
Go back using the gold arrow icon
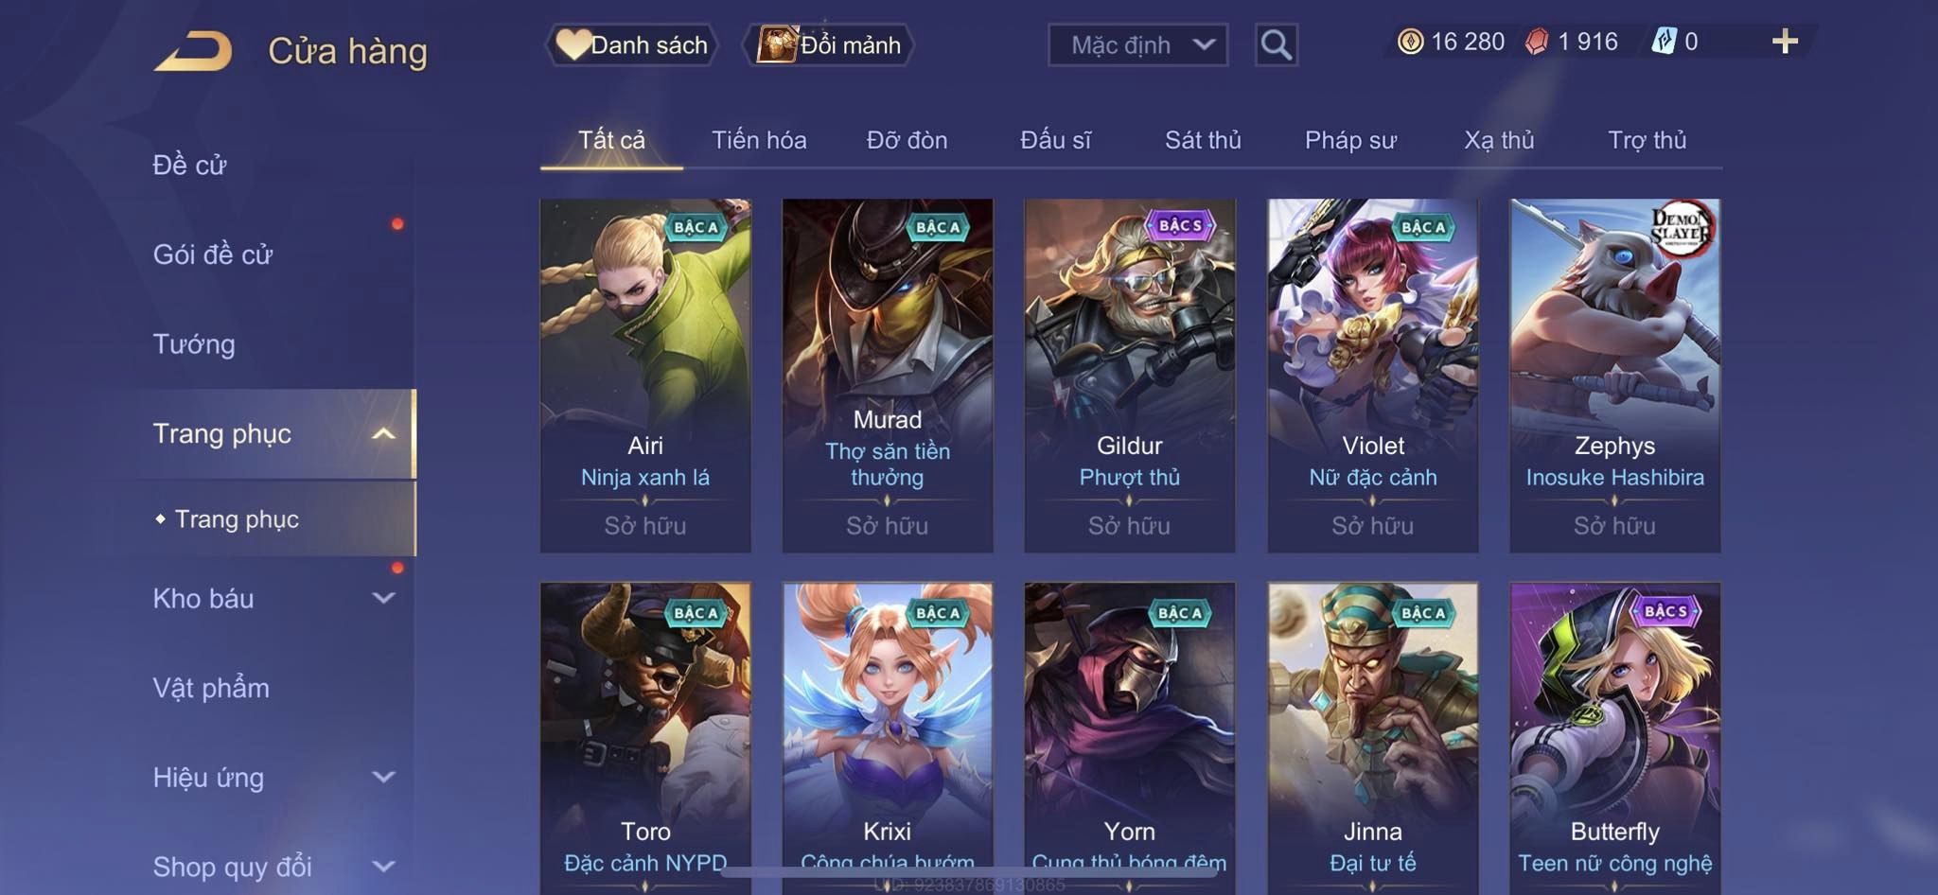click(194, 51)
